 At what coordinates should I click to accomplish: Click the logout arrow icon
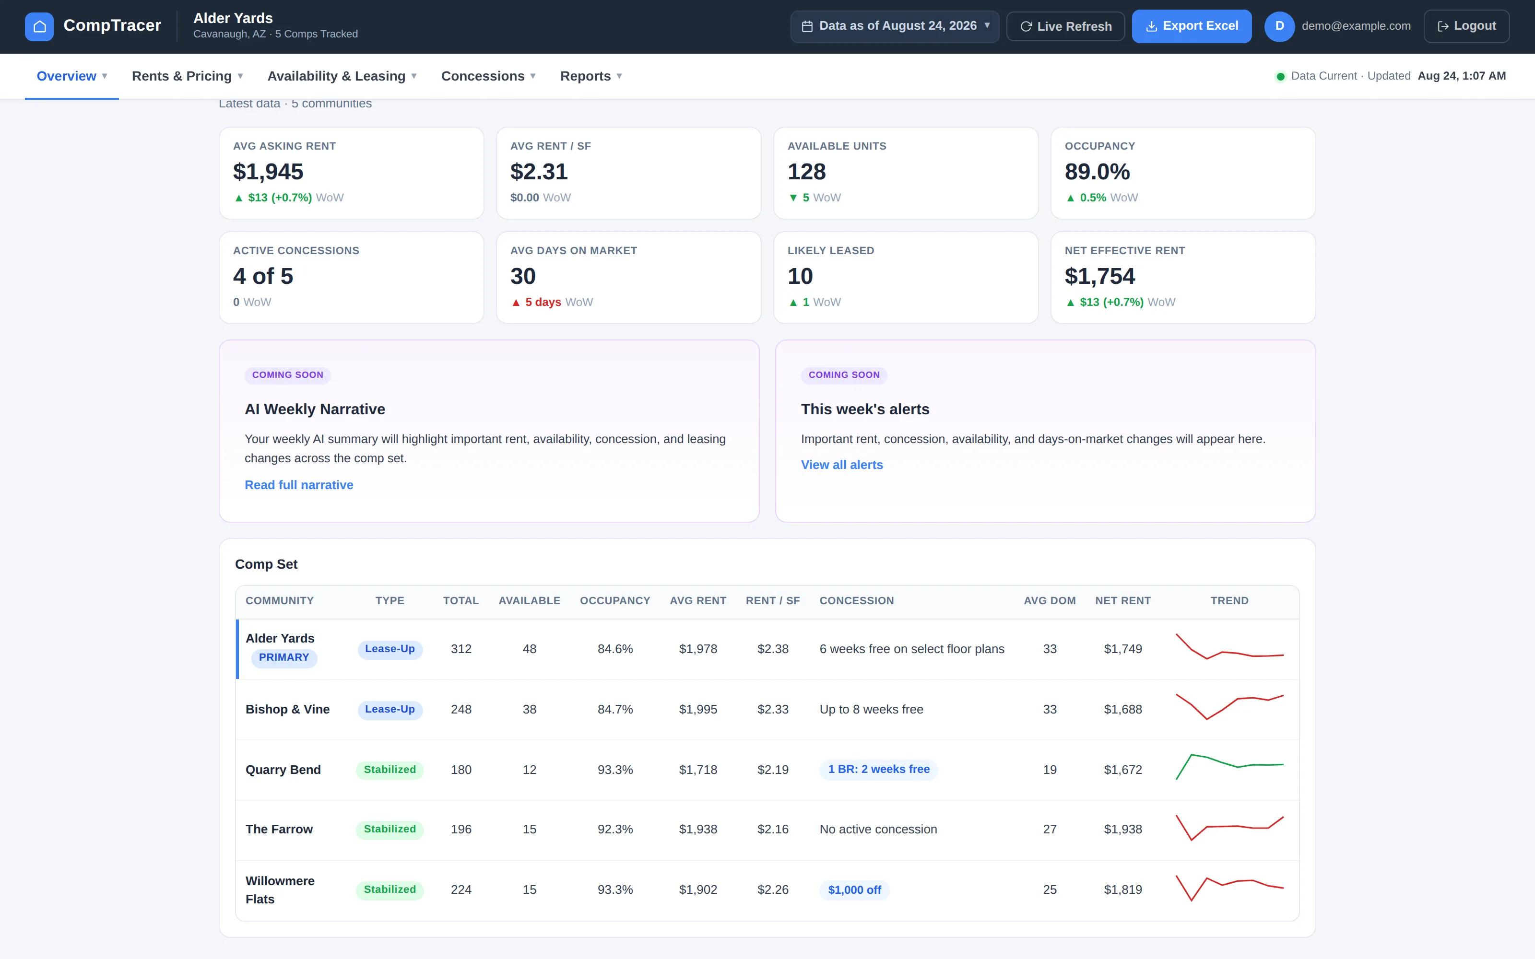coord(1443,26)
